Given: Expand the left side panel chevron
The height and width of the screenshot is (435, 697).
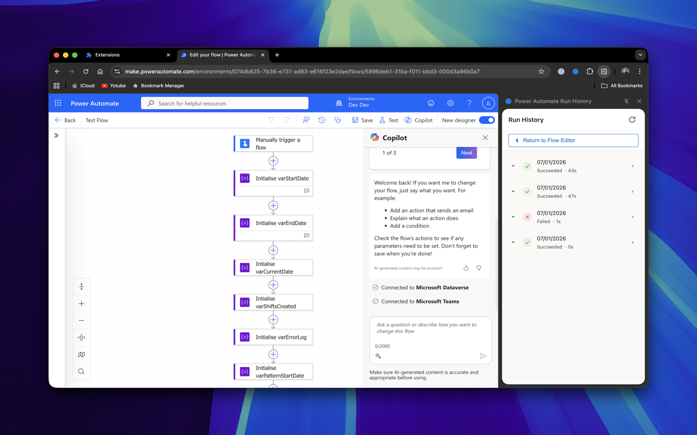Looking at the screenshot, I should tap(57, 135).
